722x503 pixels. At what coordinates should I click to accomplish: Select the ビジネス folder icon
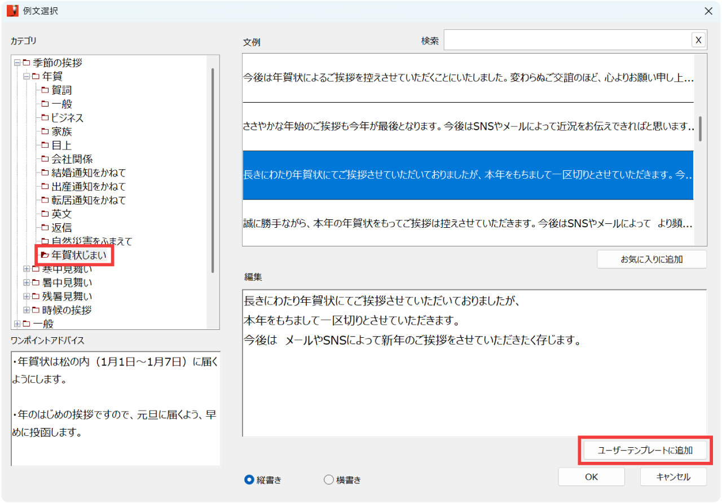point(45,117)
